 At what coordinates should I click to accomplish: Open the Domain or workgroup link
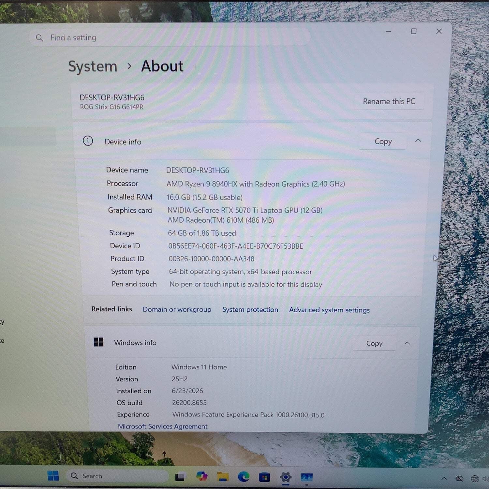pos(177,309)
